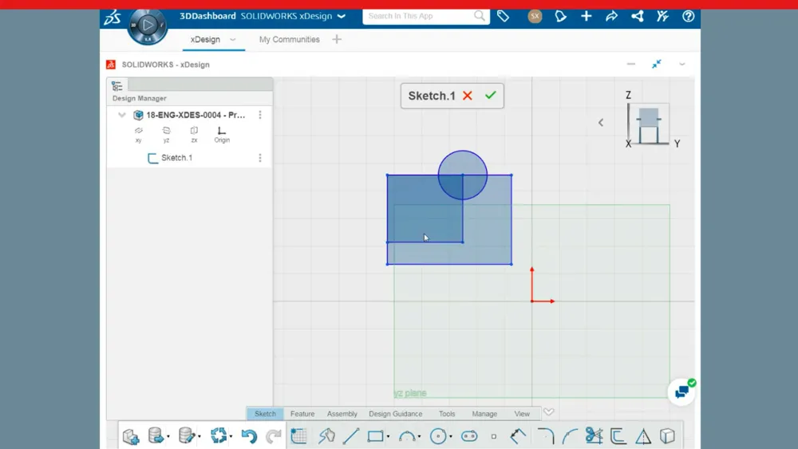
Task: Switch to the xDesign tab
Action: coord(205,40)
